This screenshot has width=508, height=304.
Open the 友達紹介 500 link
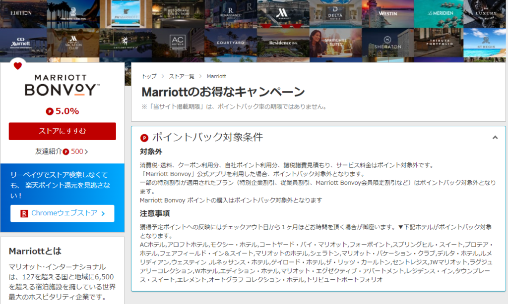pos(62,152)
